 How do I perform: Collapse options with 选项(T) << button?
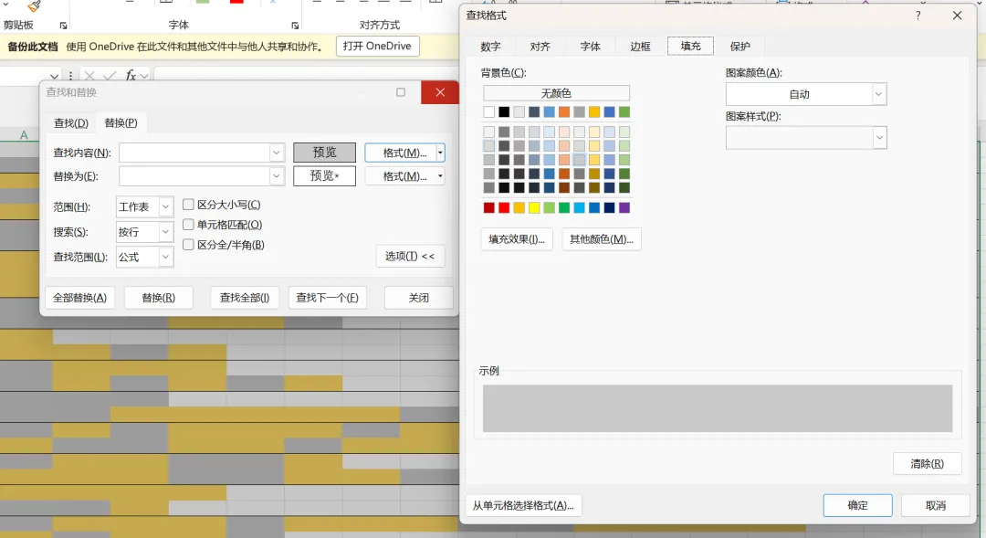coord(410,256)
